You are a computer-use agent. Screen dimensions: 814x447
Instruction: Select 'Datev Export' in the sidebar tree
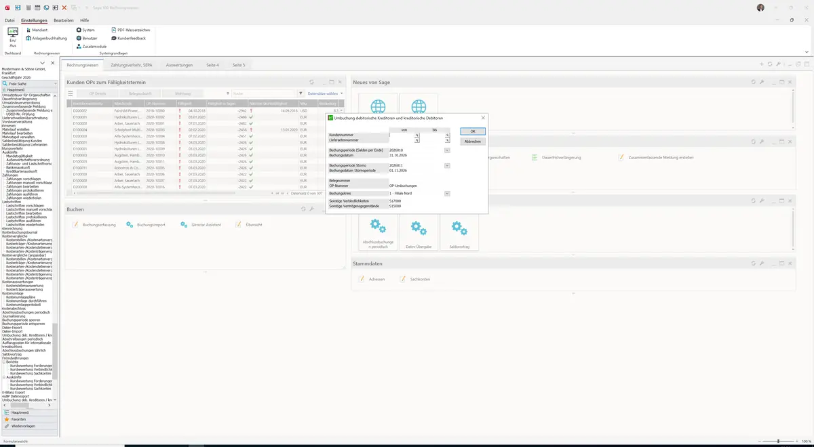click(12, 327)
